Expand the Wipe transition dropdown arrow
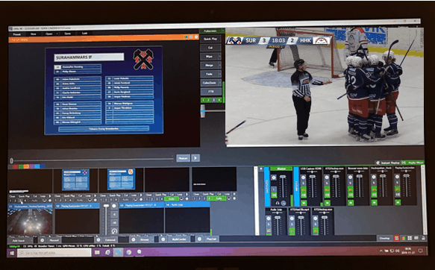The image size is (435, 270). (x=219, y=57)
